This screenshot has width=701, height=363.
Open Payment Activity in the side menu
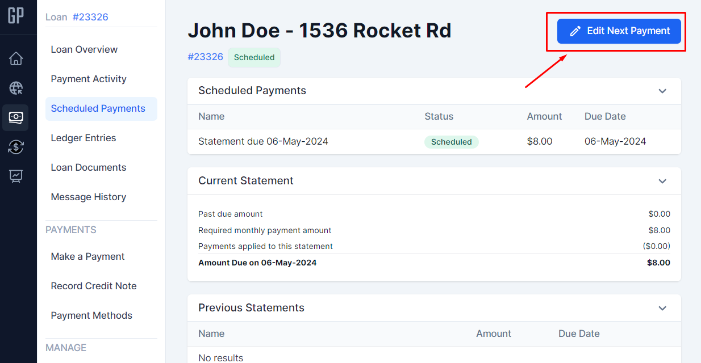click(x=89, y=79)
